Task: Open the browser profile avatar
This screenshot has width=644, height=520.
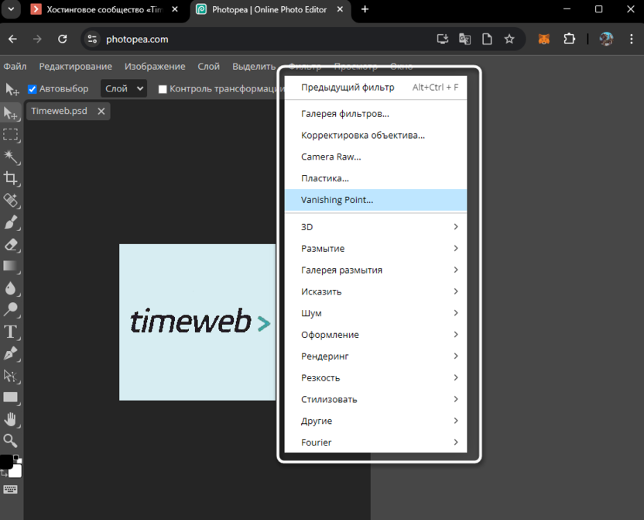Action: (606, 39)
